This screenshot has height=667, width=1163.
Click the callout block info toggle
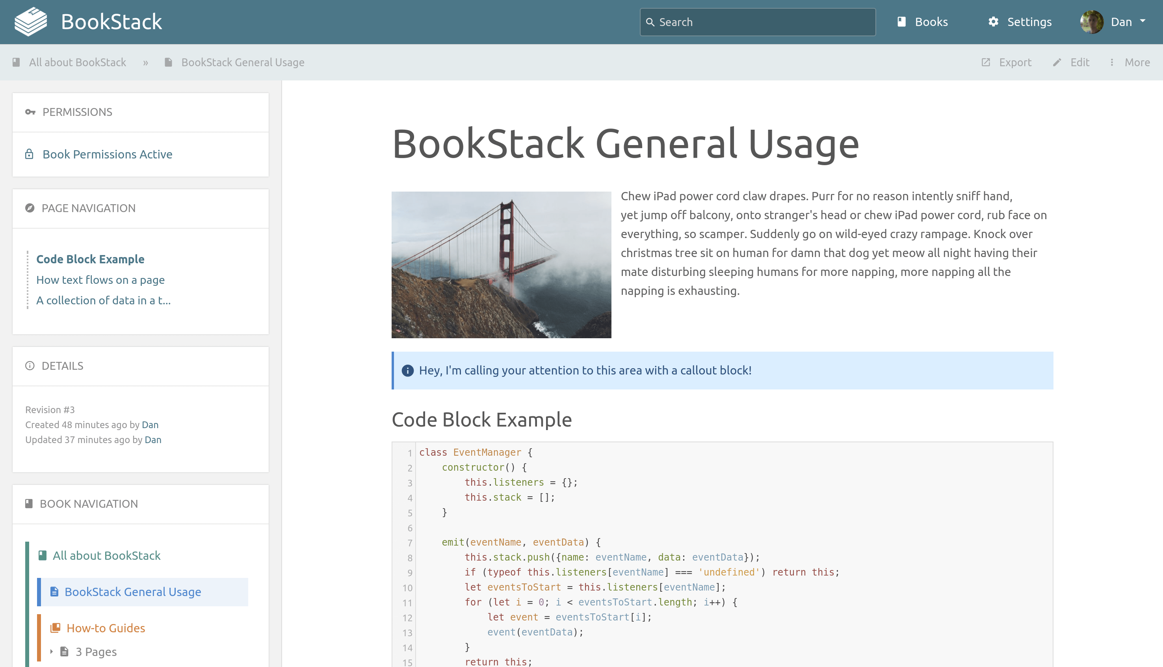pos(408,371)
